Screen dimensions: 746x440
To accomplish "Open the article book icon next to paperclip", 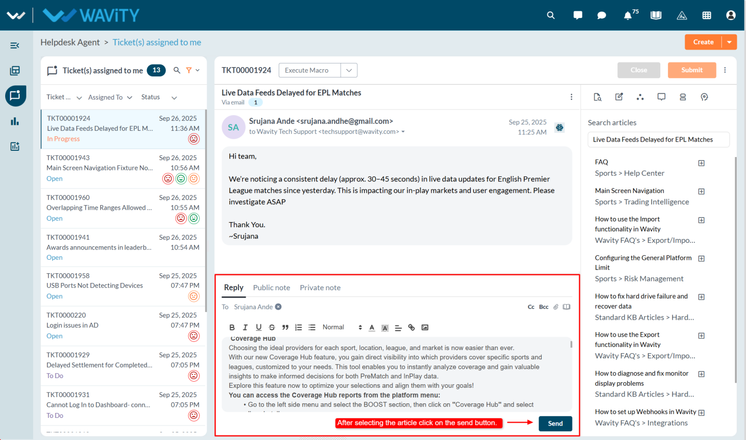I will click(x=566, y=307).
